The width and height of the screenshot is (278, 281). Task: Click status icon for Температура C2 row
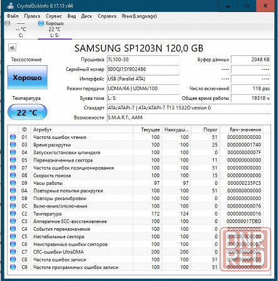click(x=13, y=214)
